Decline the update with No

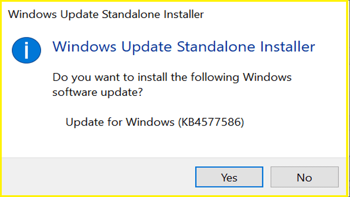tap(304, 177)
